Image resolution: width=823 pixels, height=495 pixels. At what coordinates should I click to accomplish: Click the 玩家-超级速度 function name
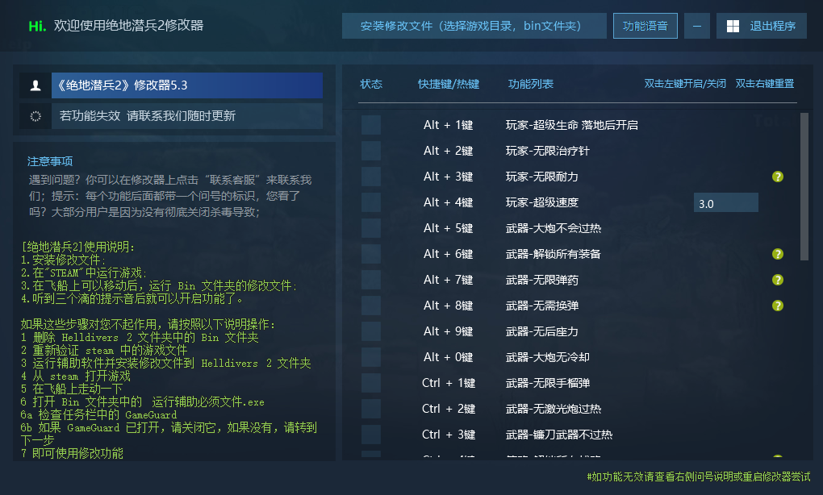coord(541,202)
